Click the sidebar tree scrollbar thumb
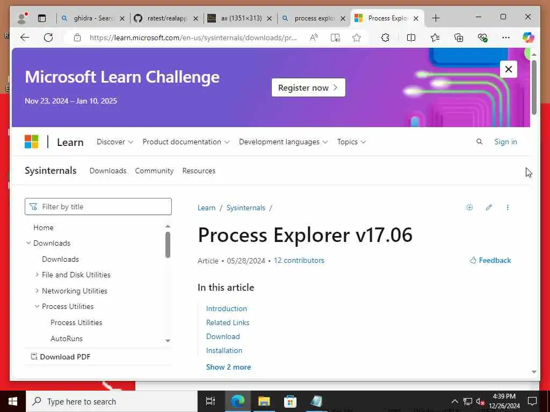Image resolution: width=550 pixels, height=412 pixels. coord(168,245)
